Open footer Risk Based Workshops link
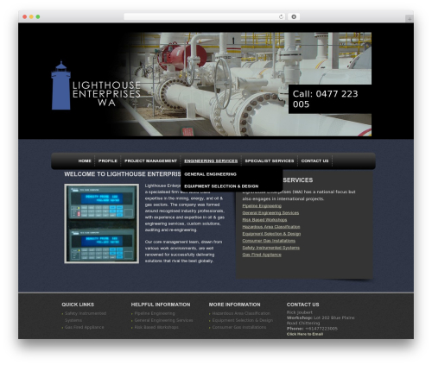The image size is (432, 365). [x=156, y=327]
